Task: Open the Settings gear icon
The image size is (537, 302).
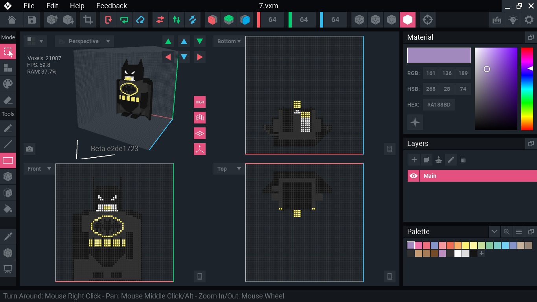Action: tap(529, 20)
